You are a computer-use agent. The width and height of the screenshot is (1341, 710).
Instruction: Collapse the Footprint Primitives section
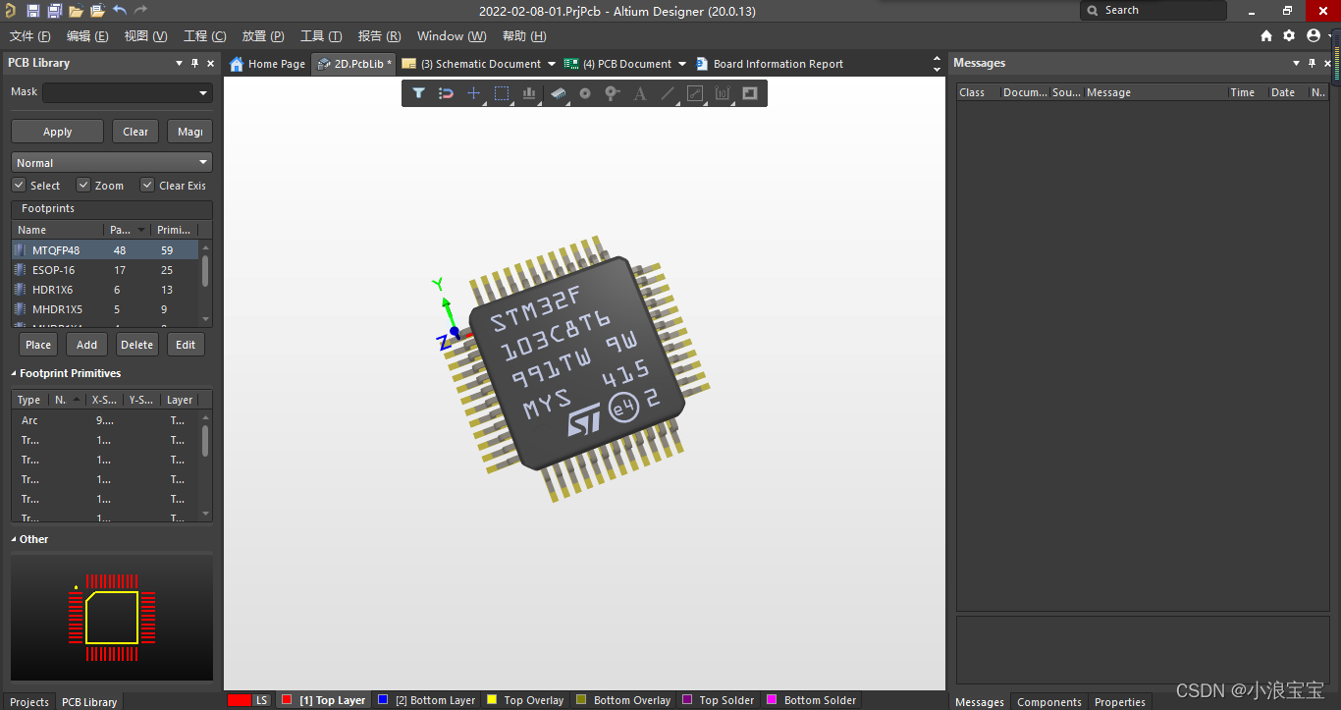14,373
